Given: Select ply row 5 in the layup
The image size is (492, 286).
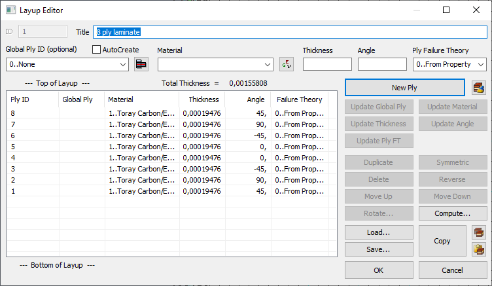Looking at the screenshot, I should pyautogui.click(x=171, y=147).
